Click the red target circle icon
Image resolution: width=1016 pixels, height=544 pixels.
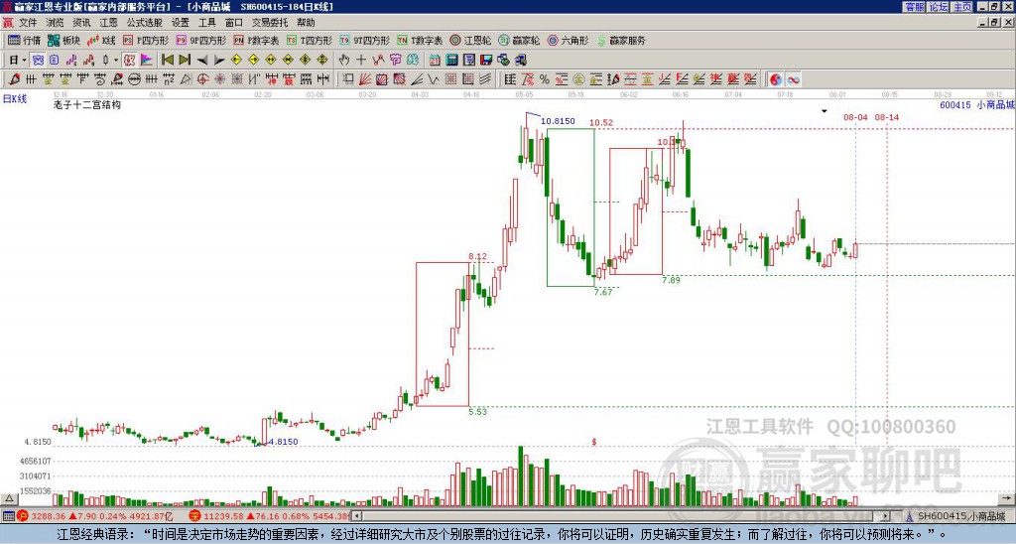tap(202, 79)
